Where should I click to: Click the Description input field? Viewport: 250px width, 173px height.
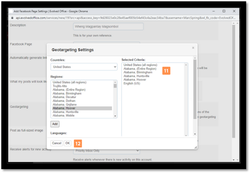tap(108, 26)
